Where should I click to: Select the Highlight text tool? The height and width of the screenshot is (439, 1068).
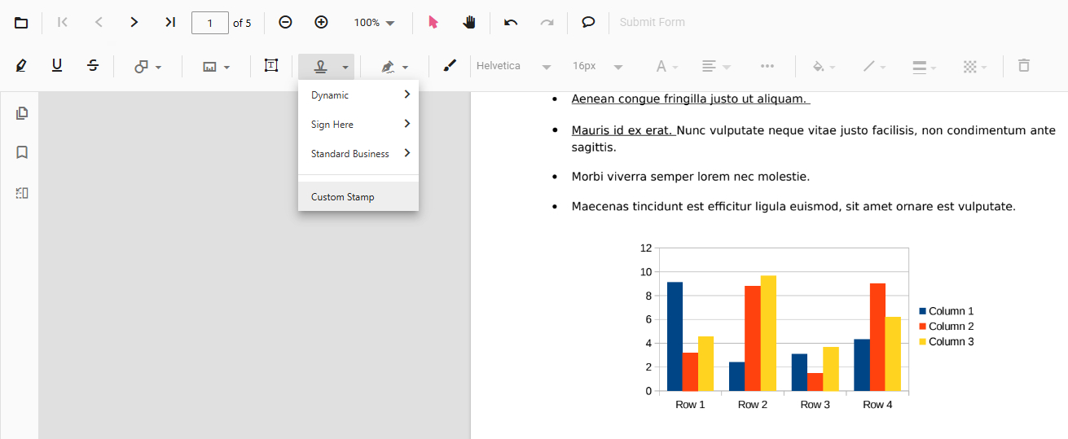coord(21,66)
